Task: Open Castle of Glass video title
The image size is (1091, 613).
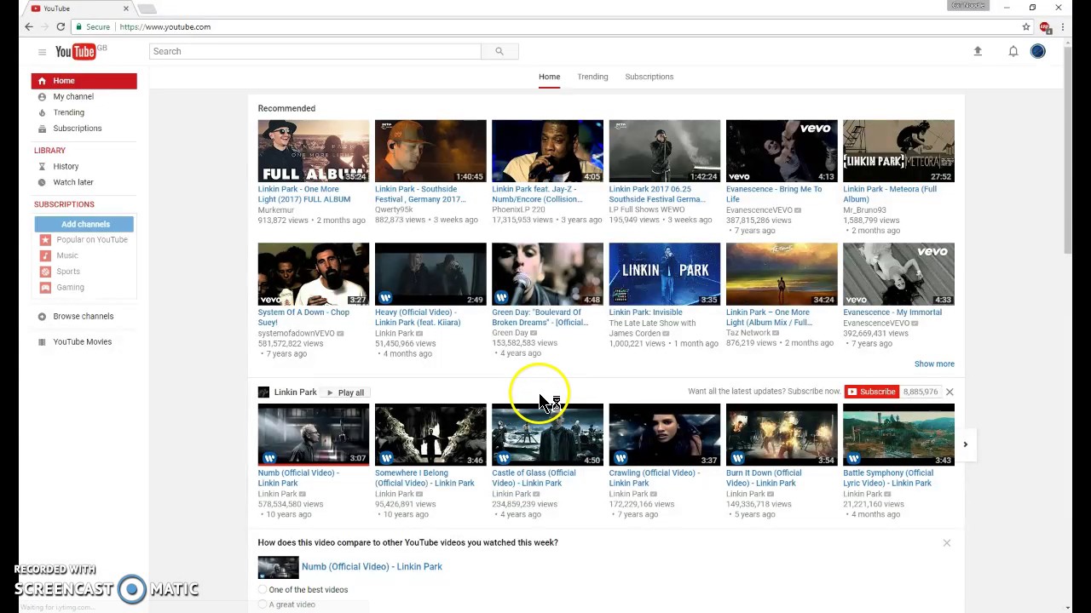Action: (x=534, y=478)
